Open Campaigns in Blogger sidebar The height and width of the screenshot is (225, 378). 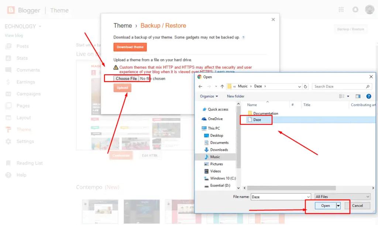click(x=28, y=94)
